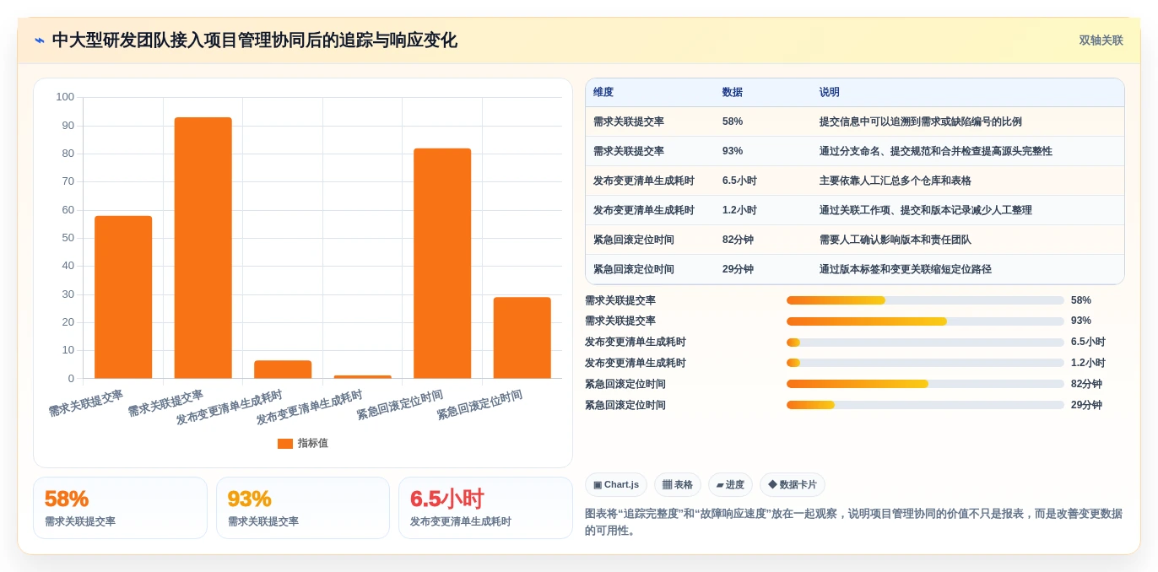
Task: Click the tallest chart bar at 93
Action: 203,248
